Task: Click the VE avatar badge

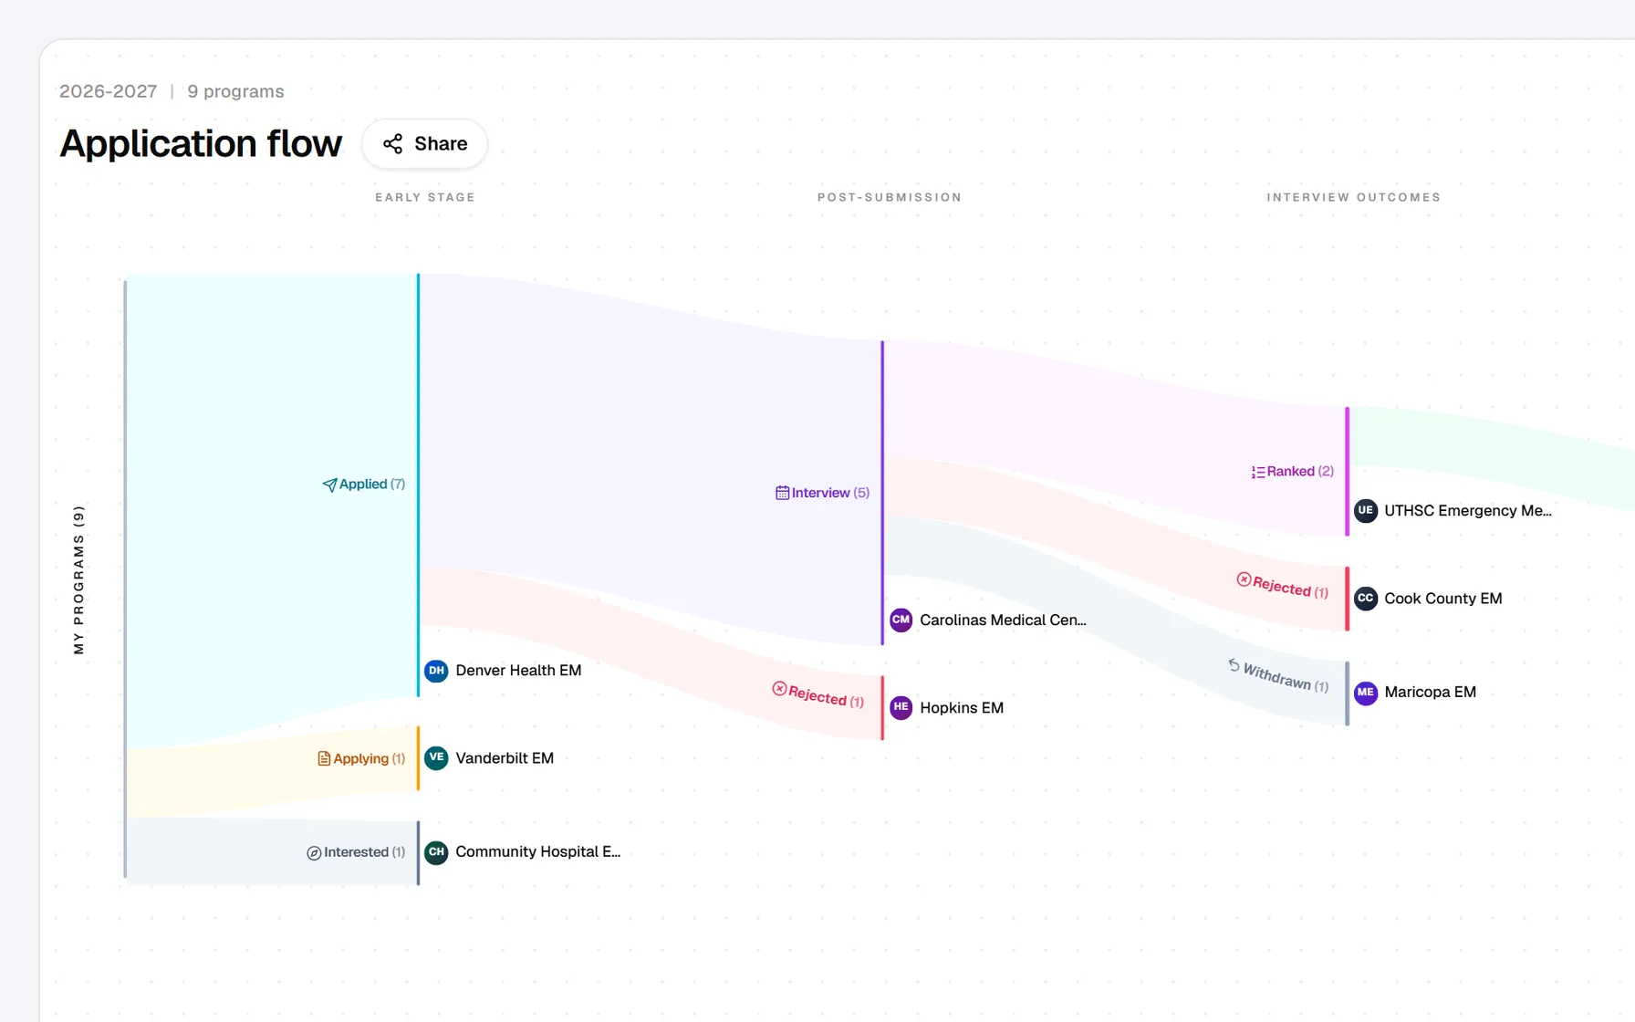Action: (436, 758)
